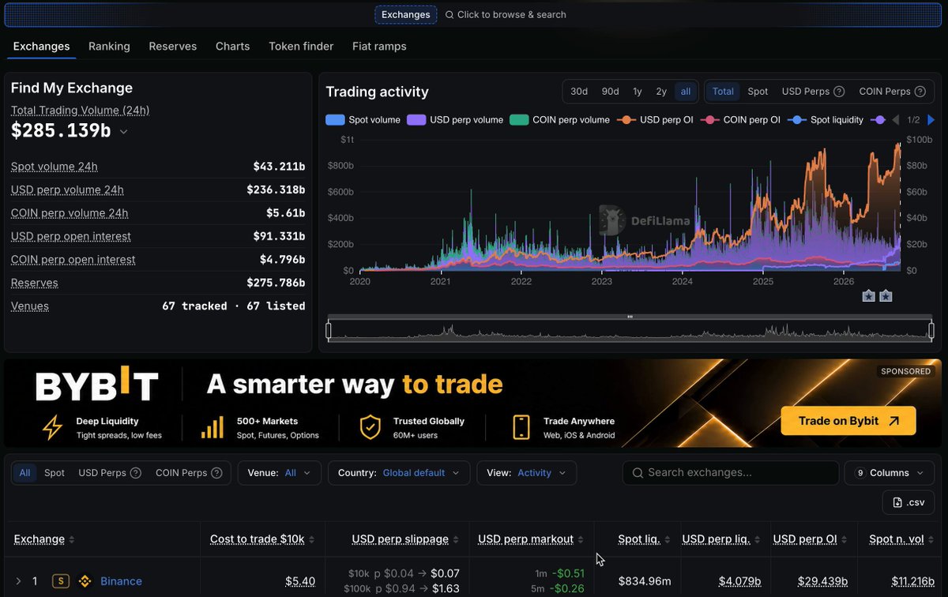Expand the total trading volume chevron
This screenshot has width=948, height=597.
pyautogui.click(x=124, y=132)
